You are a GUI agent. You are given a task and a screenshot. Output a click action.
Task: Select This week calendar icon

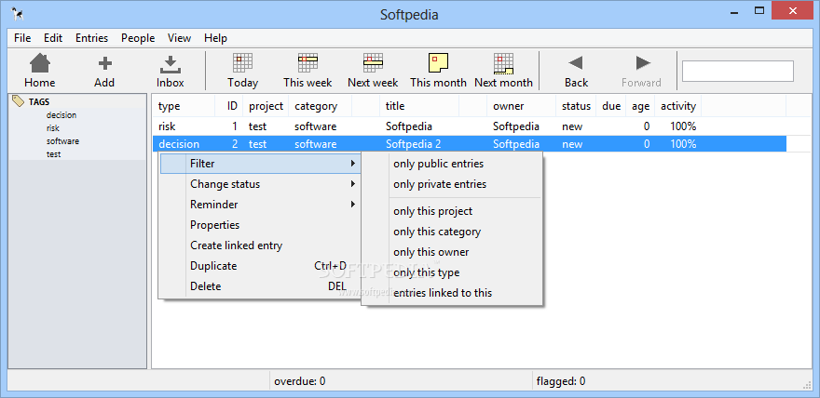[308, 63]
